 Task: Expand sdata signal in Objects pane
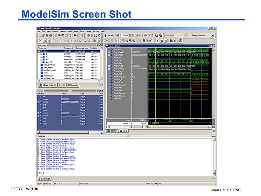pos(39,116)
